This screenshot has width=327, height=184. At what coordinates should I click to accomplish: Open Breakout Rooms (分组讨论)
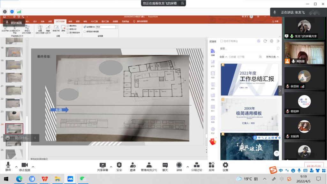click(x=196, y=166)
